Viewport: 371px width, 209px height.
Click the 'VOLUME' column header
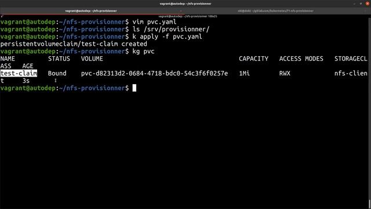click(92, 59)
